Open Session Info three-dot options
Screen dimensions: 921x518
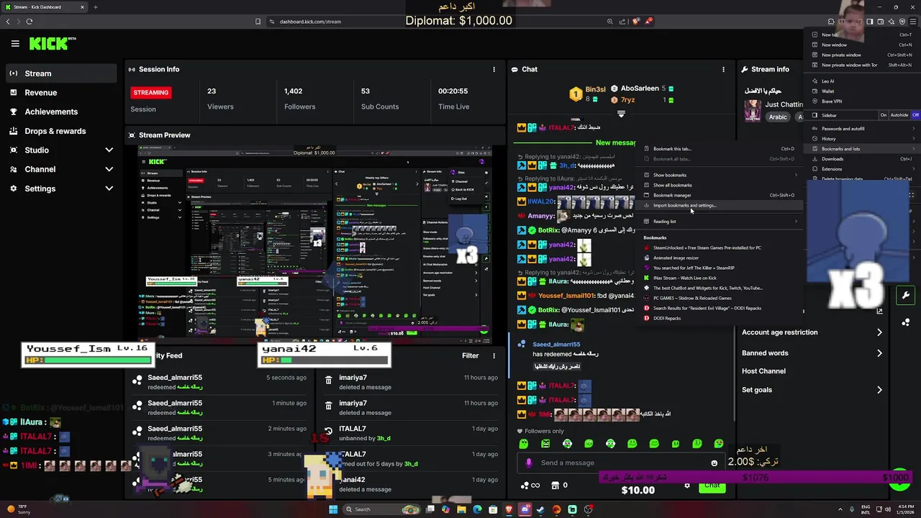point(494,70)
